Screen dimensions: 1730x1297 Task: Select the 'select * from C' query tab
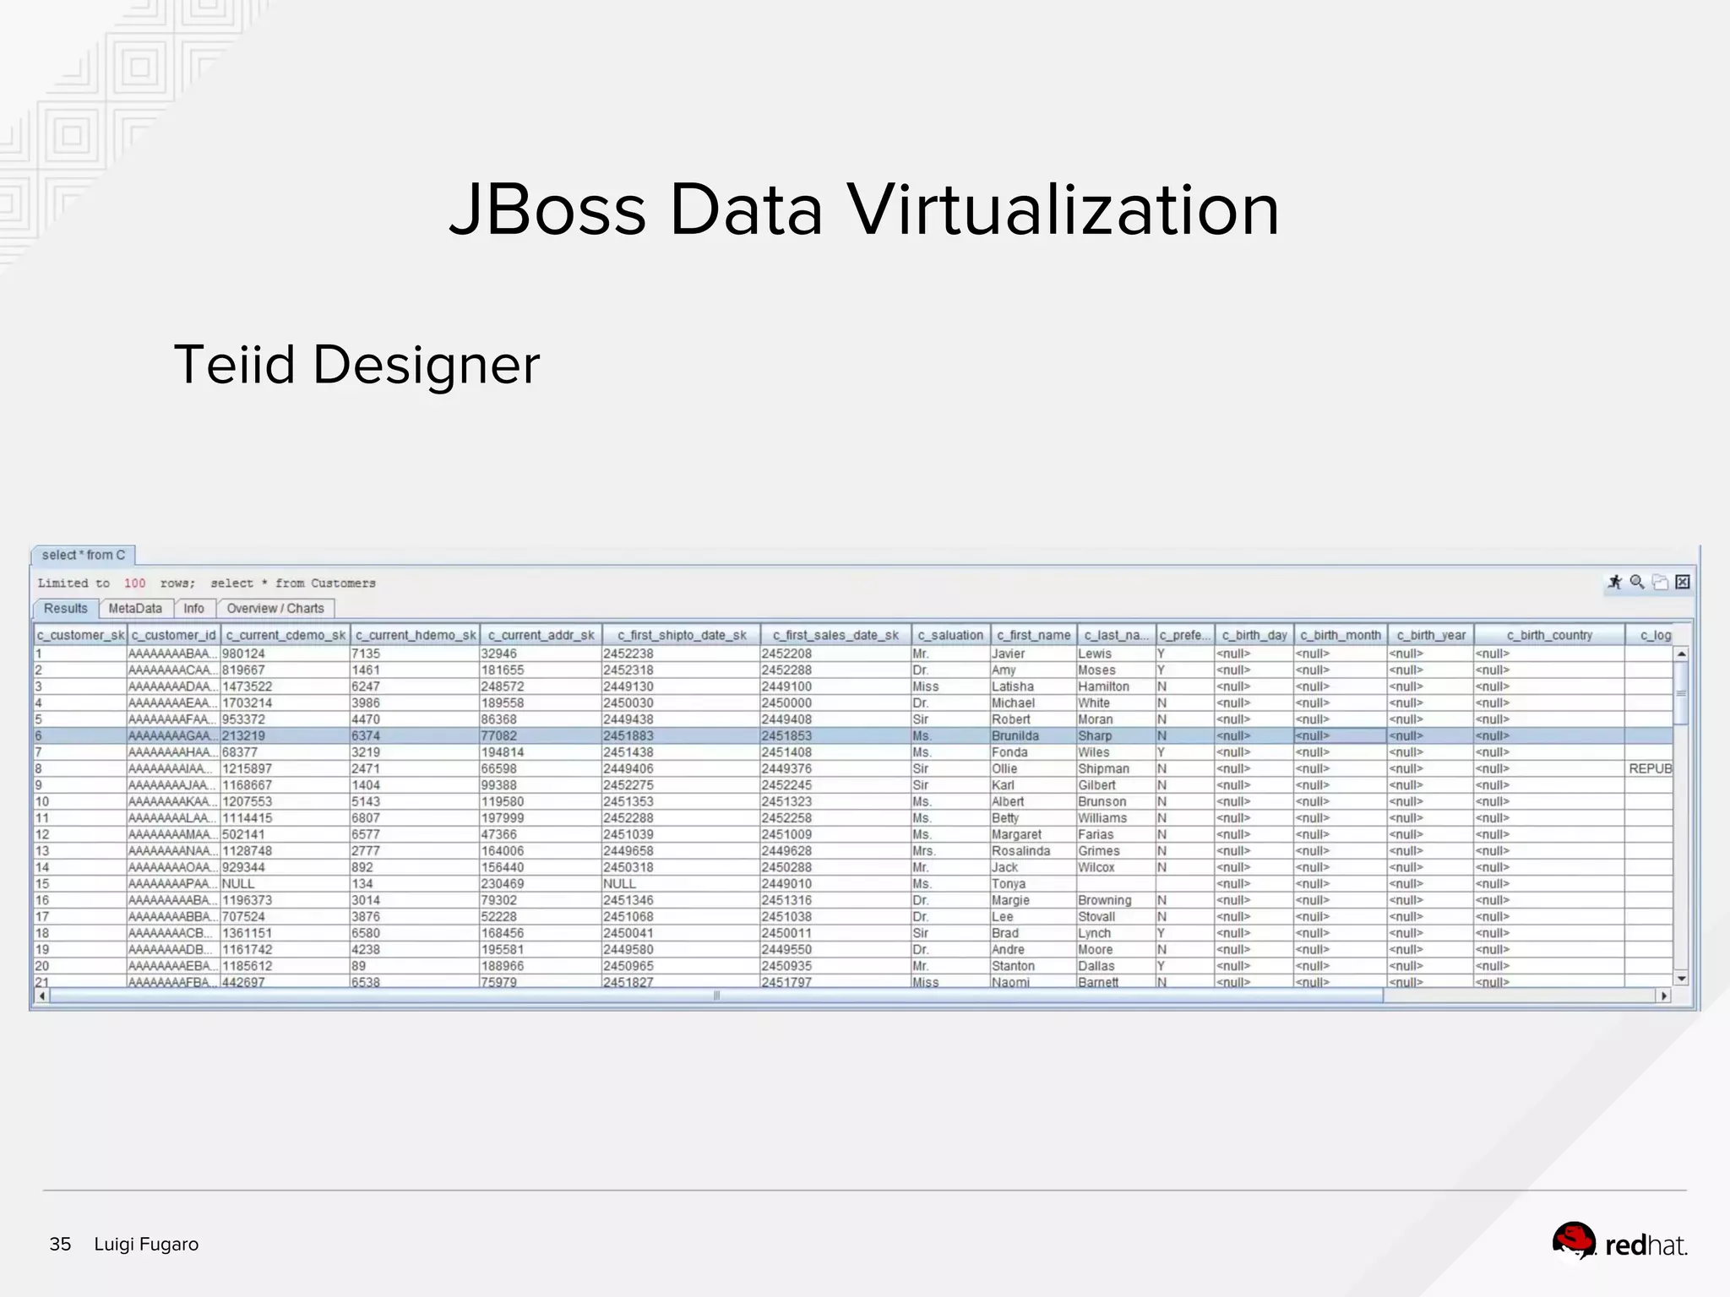[83, 555]
